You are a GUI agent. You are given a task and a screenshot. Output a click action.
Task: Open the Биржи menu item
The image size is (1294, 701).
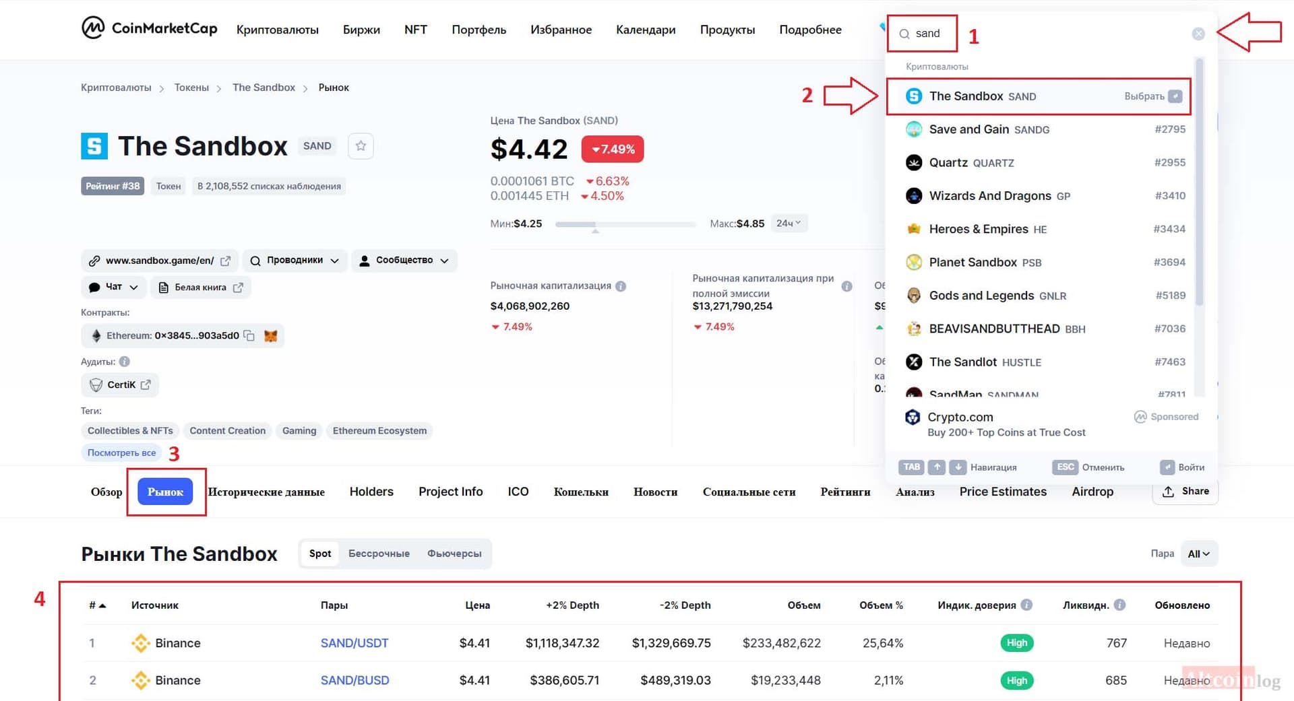tap(361, 30)
